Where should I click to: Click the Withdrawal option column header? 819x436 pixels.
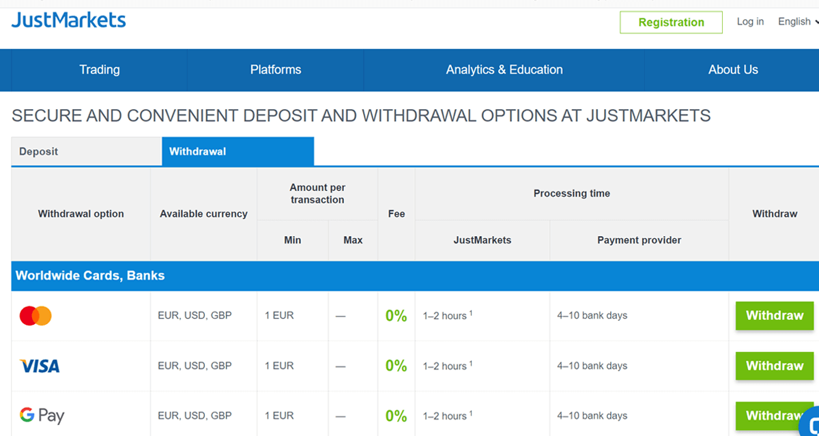[x=81, y=214]
